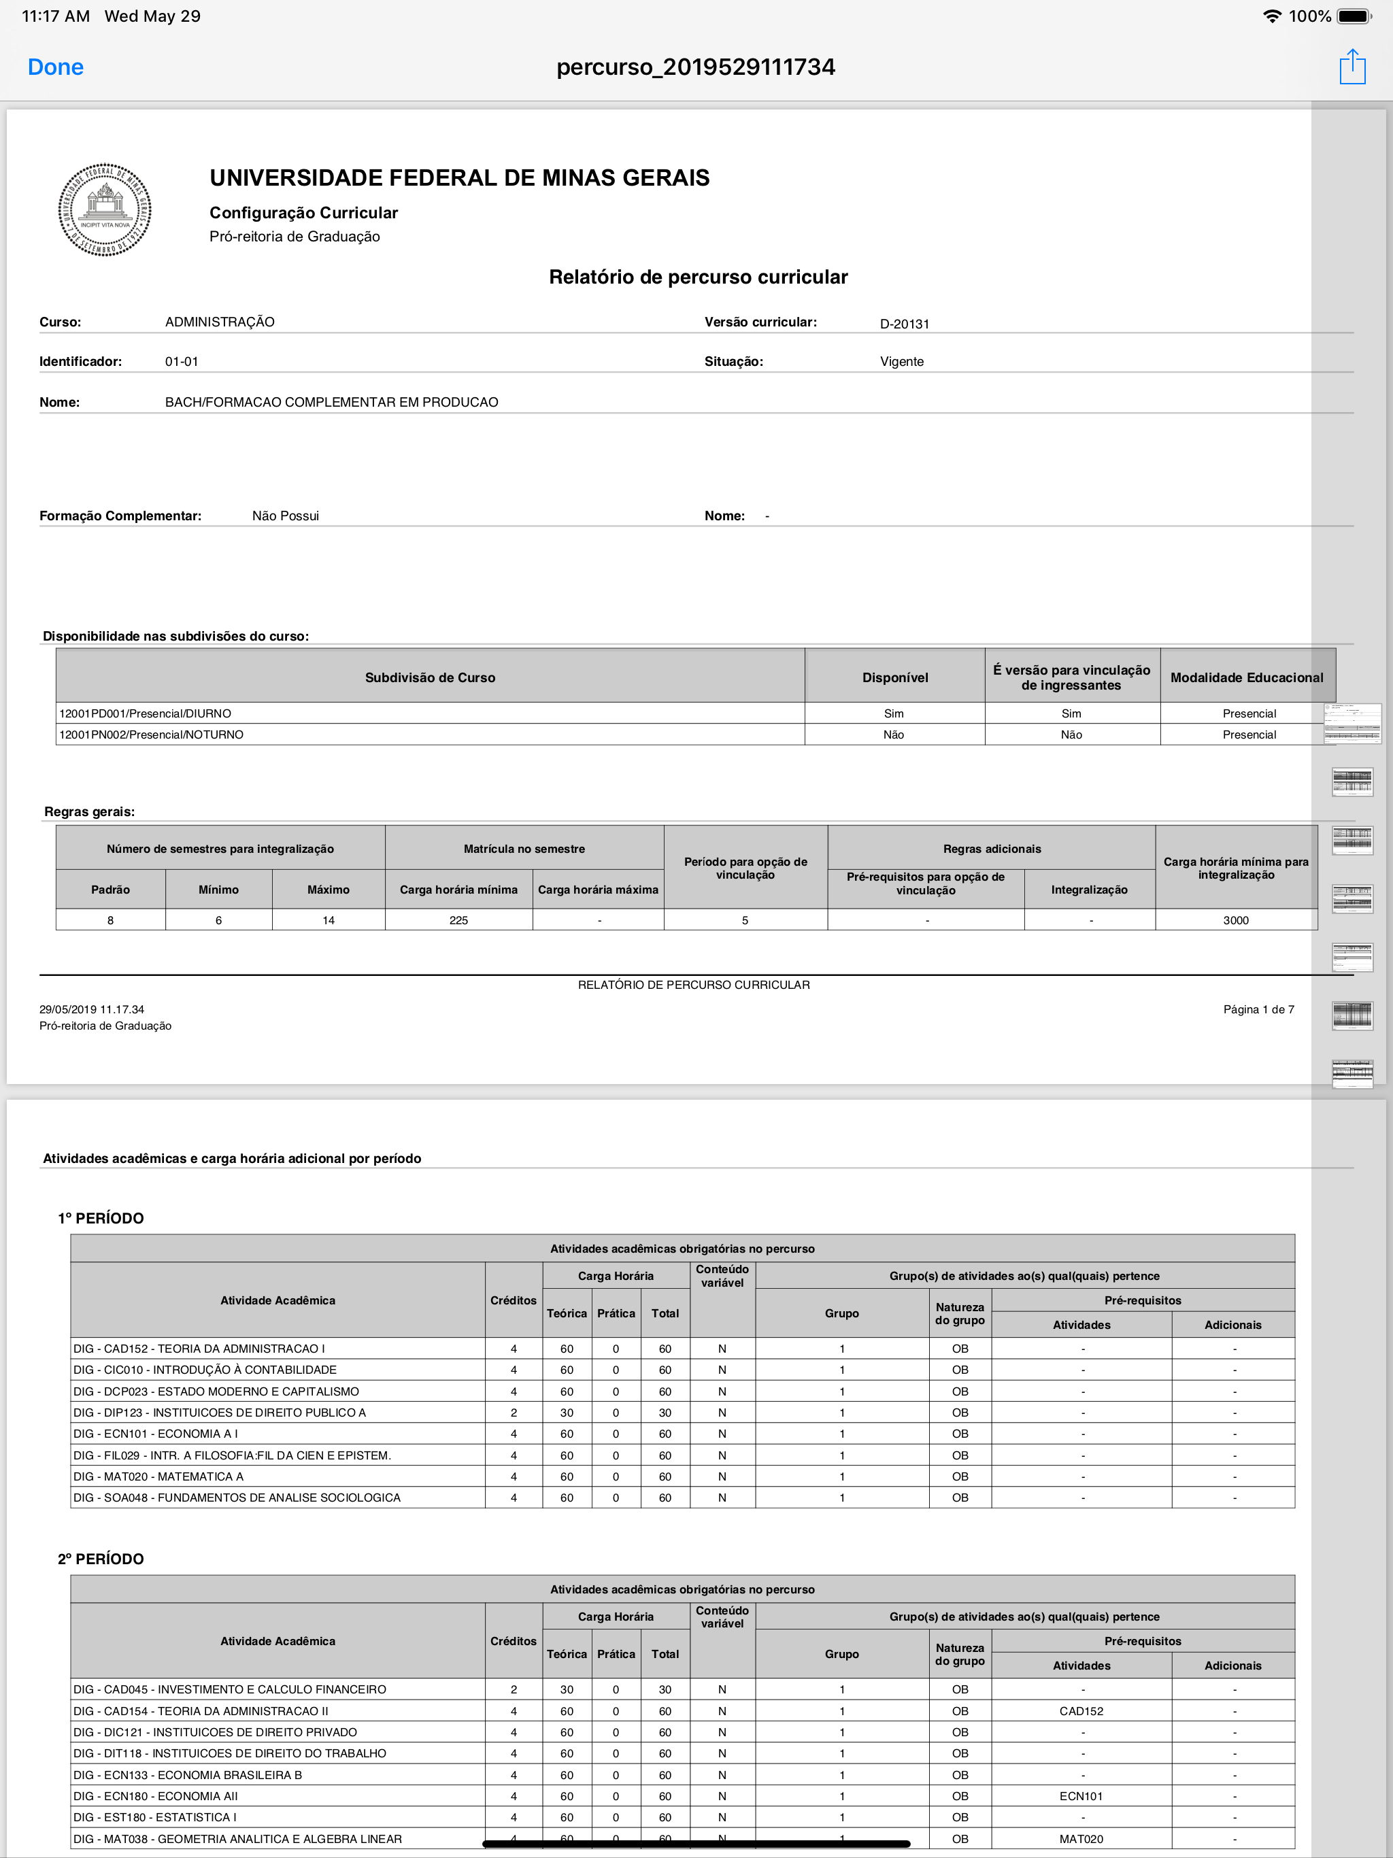1393x1858 pixels.
Task: Tap the 'Não Possui' formação complementar value
Action: pyautogui.click(x=286, y=516)
